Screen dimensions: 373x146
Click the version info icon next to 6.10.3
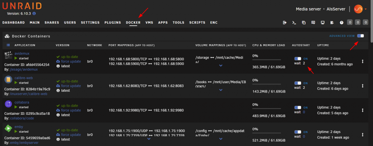(34, 13)
